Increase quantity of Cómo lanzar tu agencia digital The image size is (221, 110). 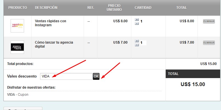[137, 41]
